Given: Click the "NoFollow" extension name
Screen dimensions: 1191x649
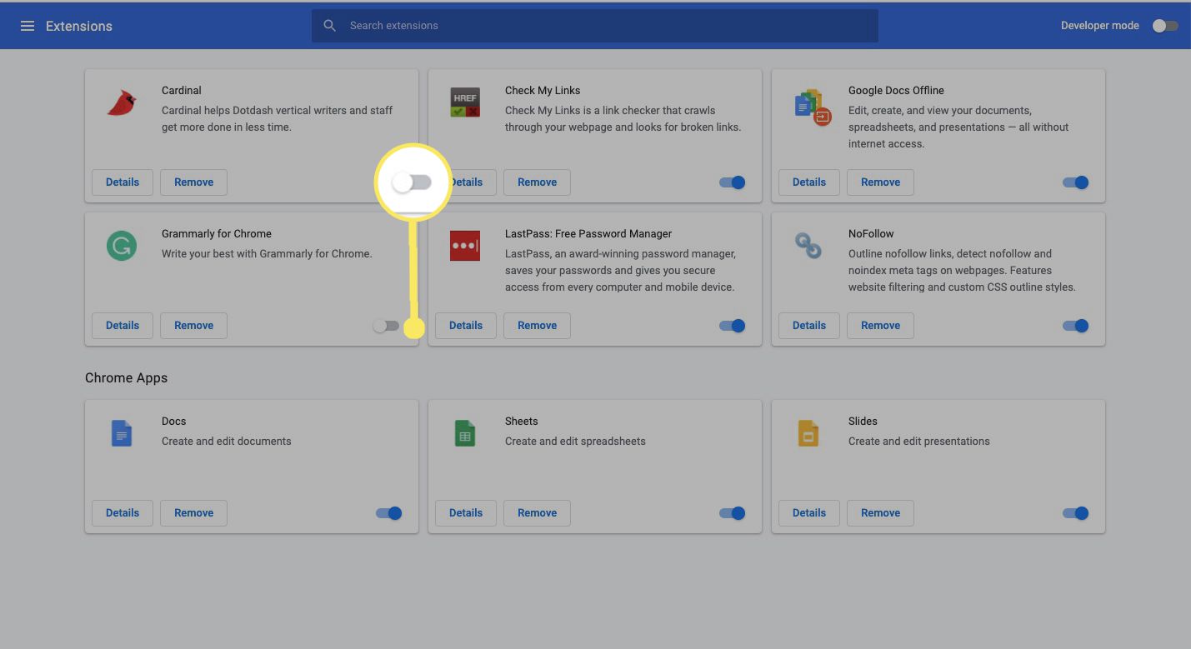Looking at the screenshot, I should (871, 233).
